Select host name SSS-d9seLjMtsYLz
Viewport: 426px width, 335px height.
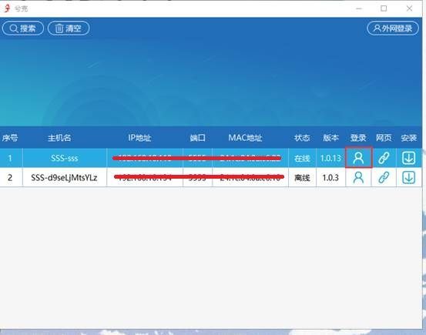(x=64, y=178)
